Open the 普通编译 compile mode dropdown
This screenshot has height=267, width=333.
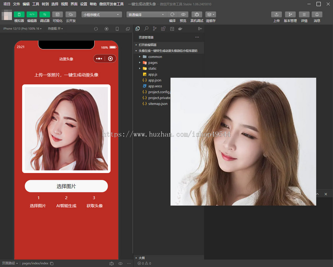click(x=147, y=15)
